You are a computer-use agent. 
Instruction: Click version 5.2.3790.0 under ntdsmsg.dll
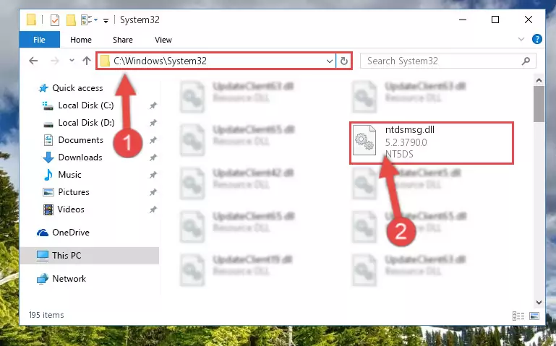(406, 142)
